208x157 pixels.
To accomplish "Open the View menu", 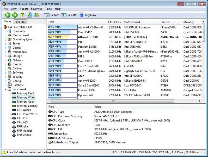I will (14, 9).
